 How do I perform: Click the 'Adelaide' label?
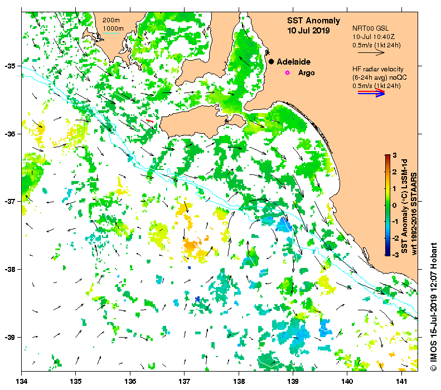point(294,62)
